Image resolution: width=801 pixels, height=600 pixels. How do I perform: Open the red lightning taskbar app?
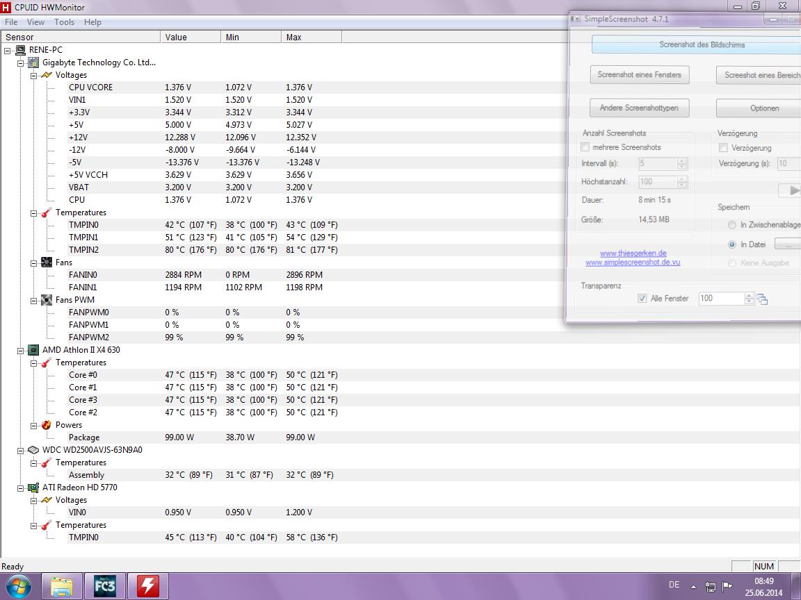click(x=147, y=586)
